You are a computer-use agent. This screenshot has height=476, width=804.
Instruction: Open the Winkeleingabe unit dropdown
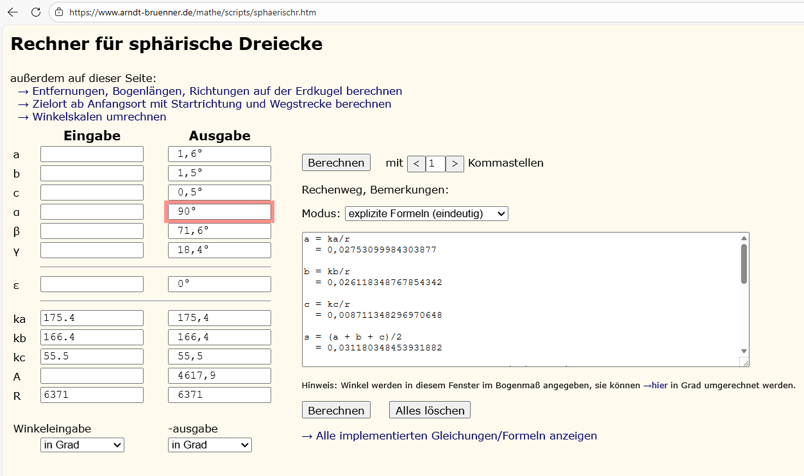pyautogui.click(x=82, y=445)
